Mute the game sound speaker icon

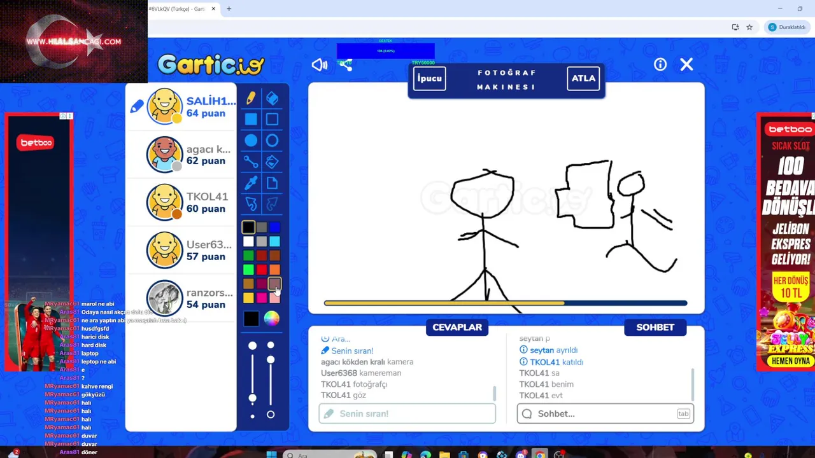pos(319,64)
